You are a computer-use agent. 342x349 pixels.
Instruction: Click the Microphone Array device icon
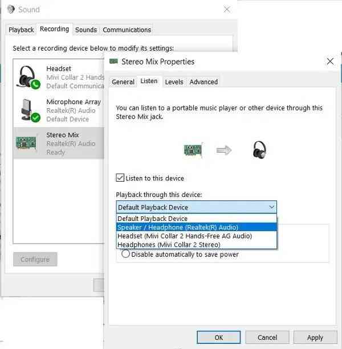tap(31, 110)
